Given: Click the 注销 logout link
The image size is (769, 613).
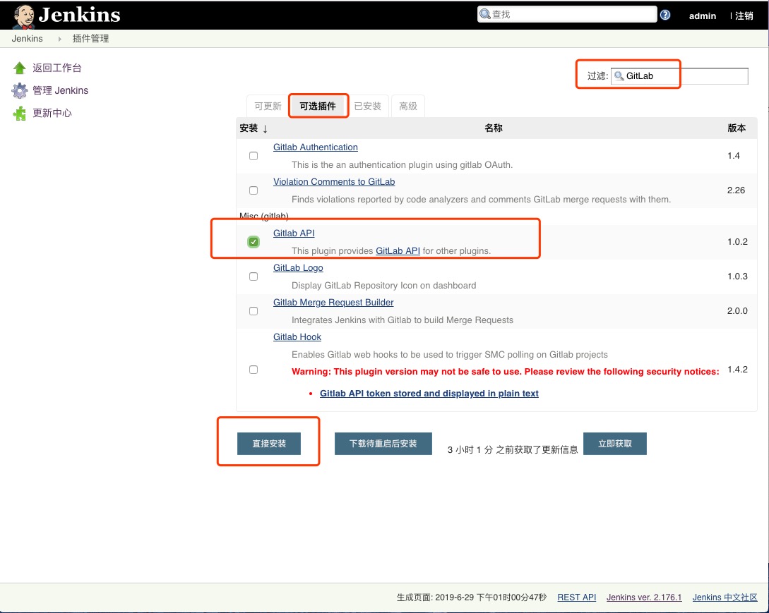Looking at the screenshot, I should (744, 16).
